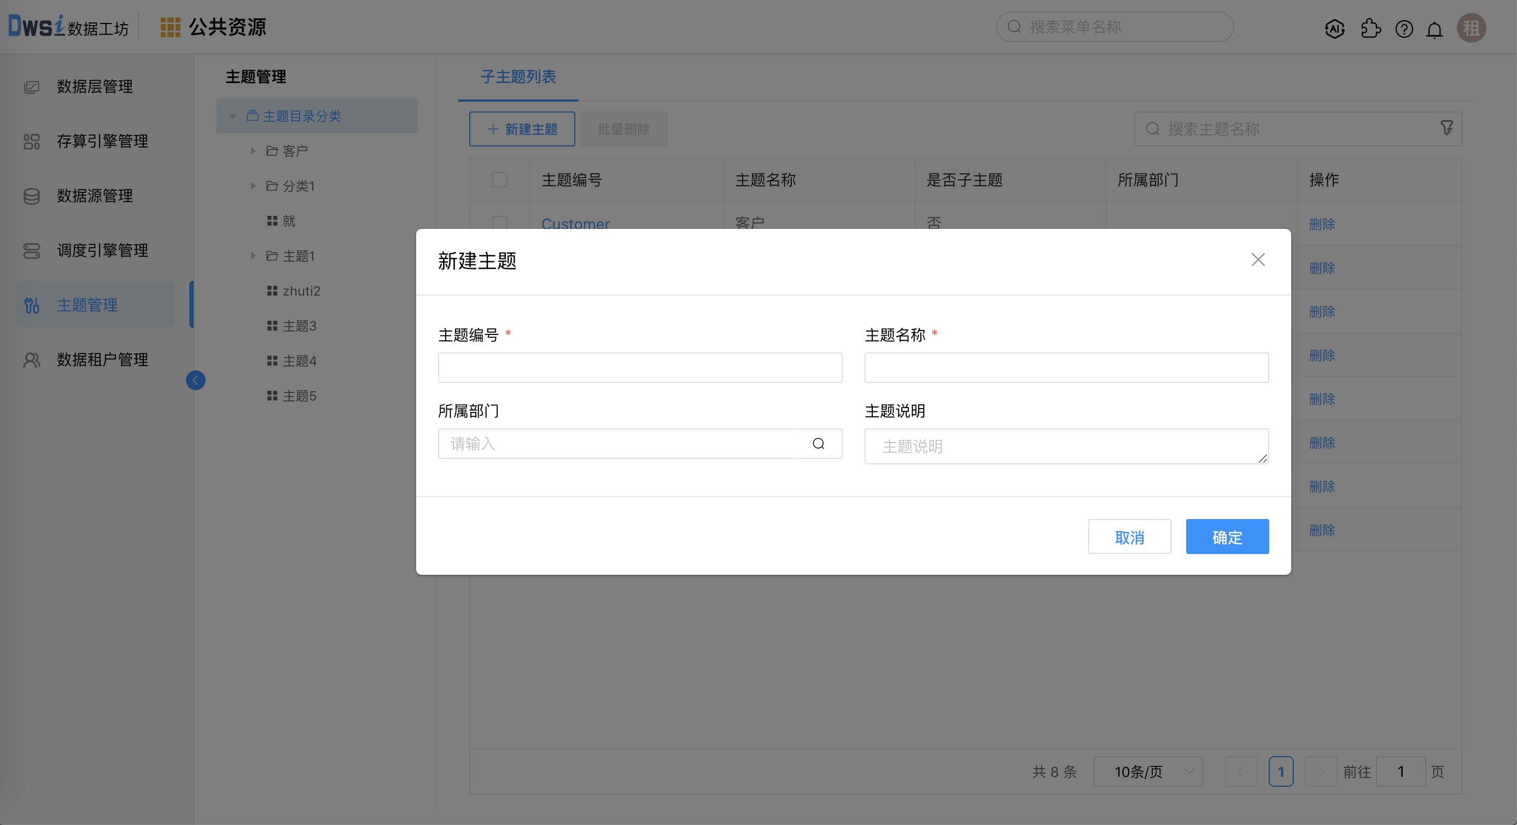Viewport: 1517px width, 825px height.
Task: Click the 确定 button to confirm
Action: pyautogui.click(x=1227, y=536)
